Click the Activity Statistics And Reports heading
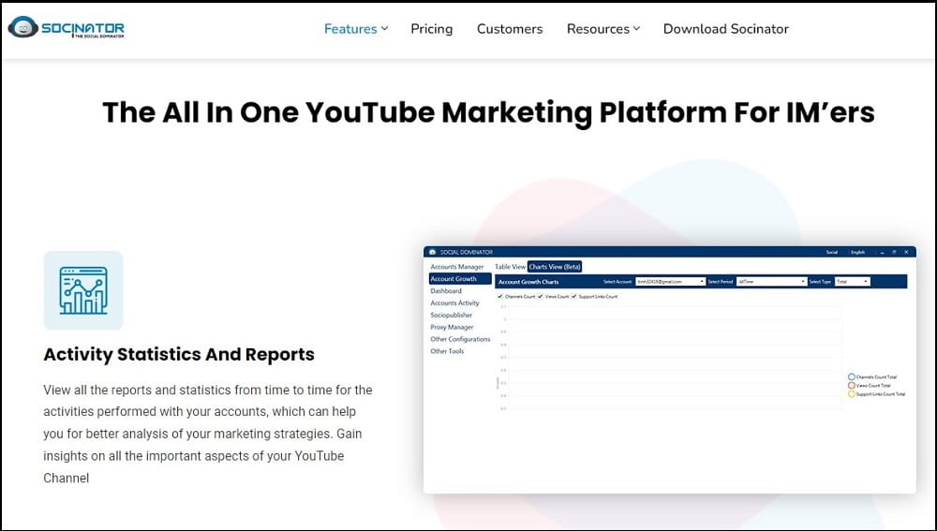The width and height of the screenshot is (937, 531). click(179, 354)
